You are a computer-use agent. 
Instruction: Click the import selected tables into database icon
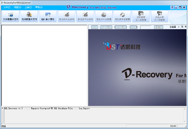coord(159,16)
